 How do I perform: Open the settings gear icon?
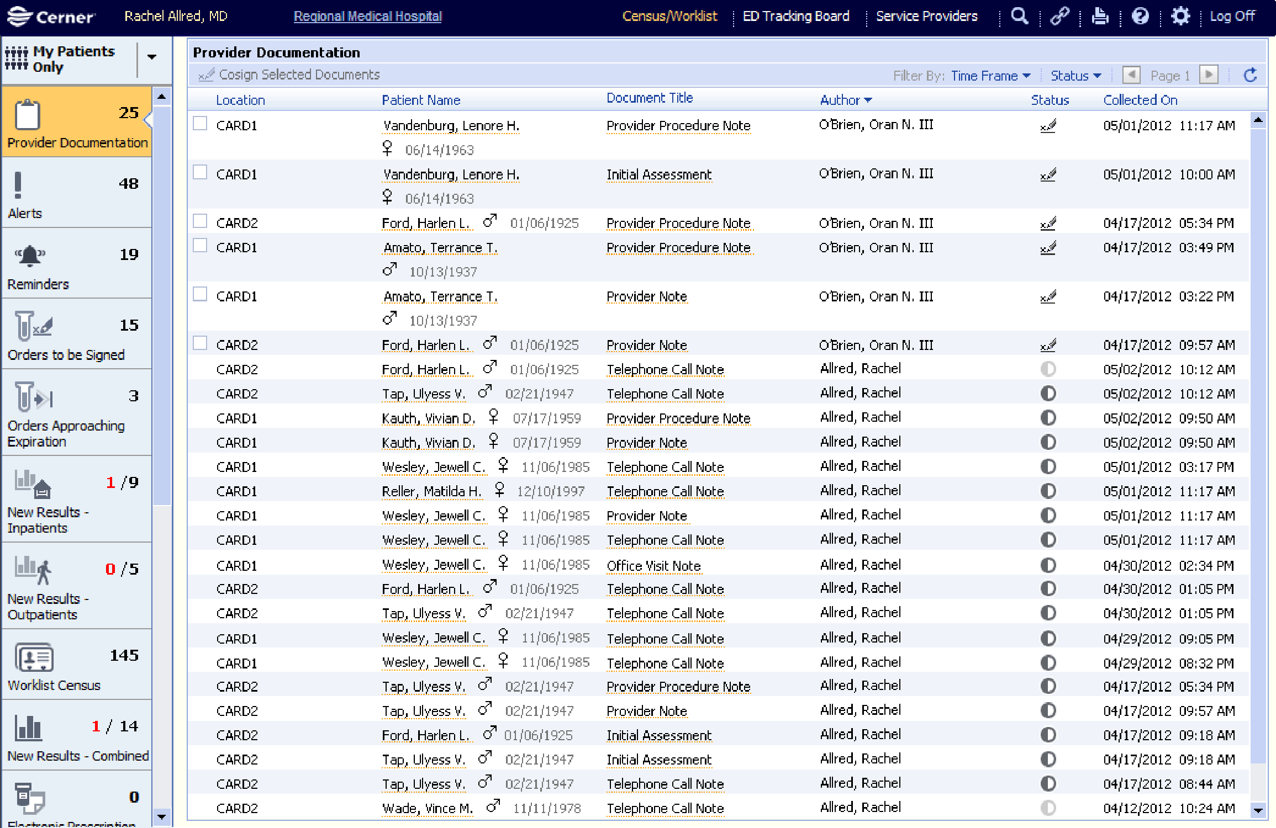(1180, 16)
